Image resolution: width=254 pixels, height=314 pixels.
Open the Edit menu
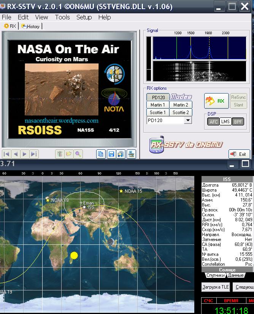tap(23, 17)
